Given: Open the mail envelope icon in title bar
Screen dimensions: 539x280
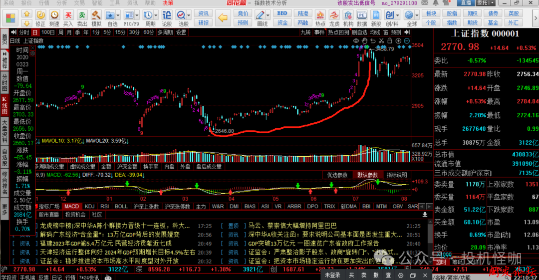Looking at the screenshot, I should pos(425,3).
